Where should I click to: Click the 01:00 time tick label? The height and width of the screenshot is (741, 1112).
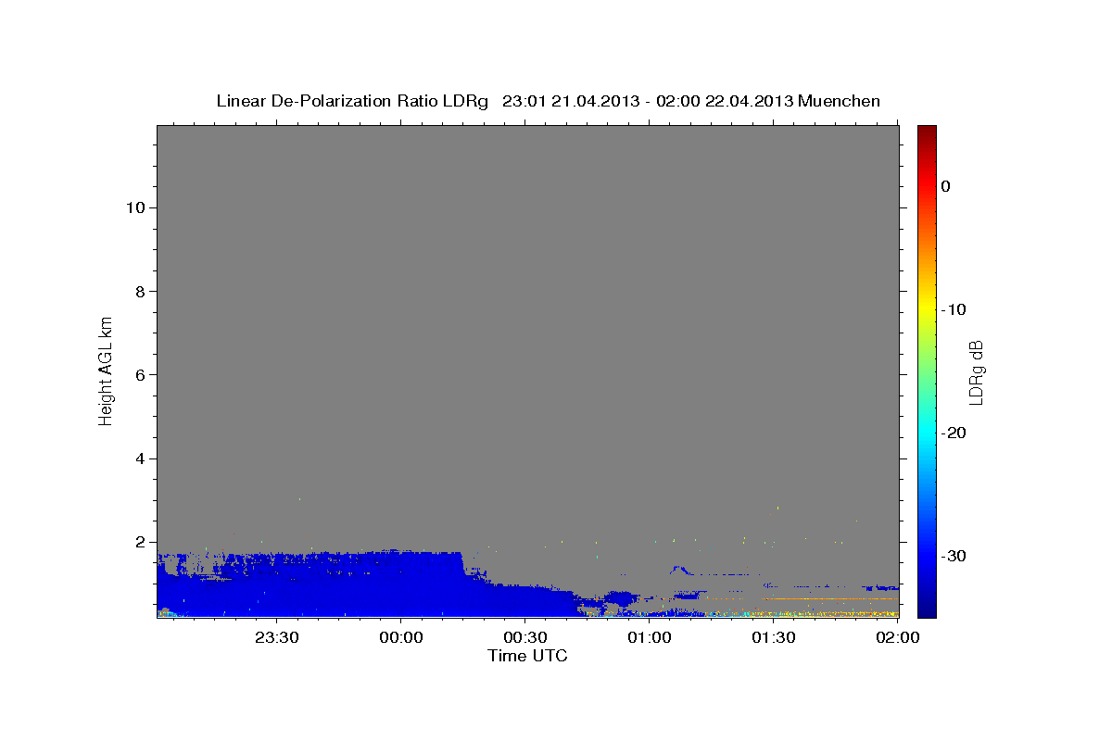coord(649,637)
